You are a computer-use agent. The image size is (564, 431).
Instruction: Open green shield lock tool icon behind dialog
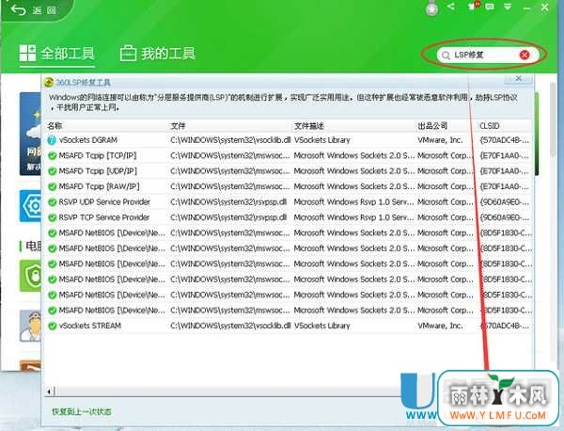[x=31, y=276]
